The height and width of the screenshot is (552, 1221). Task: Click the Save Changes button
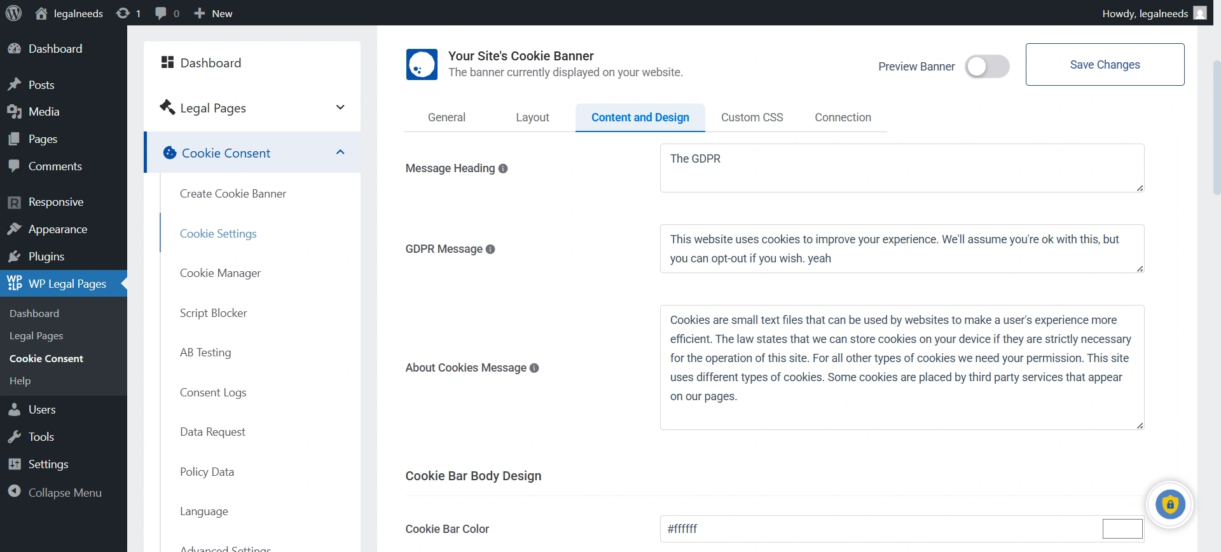(1105, 65)
